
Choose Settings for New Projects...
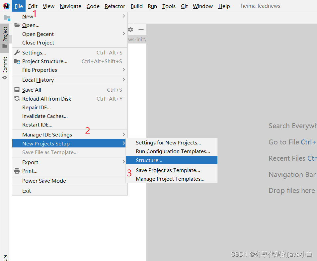tap(172, 143)
